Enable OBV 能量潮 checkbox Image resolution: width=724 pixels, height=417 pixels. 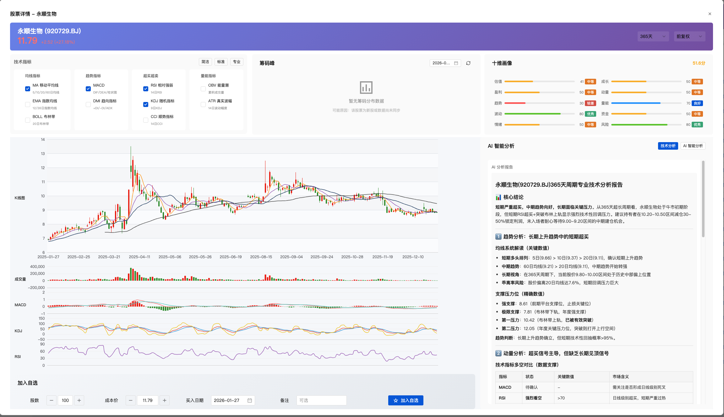[203, 88]
